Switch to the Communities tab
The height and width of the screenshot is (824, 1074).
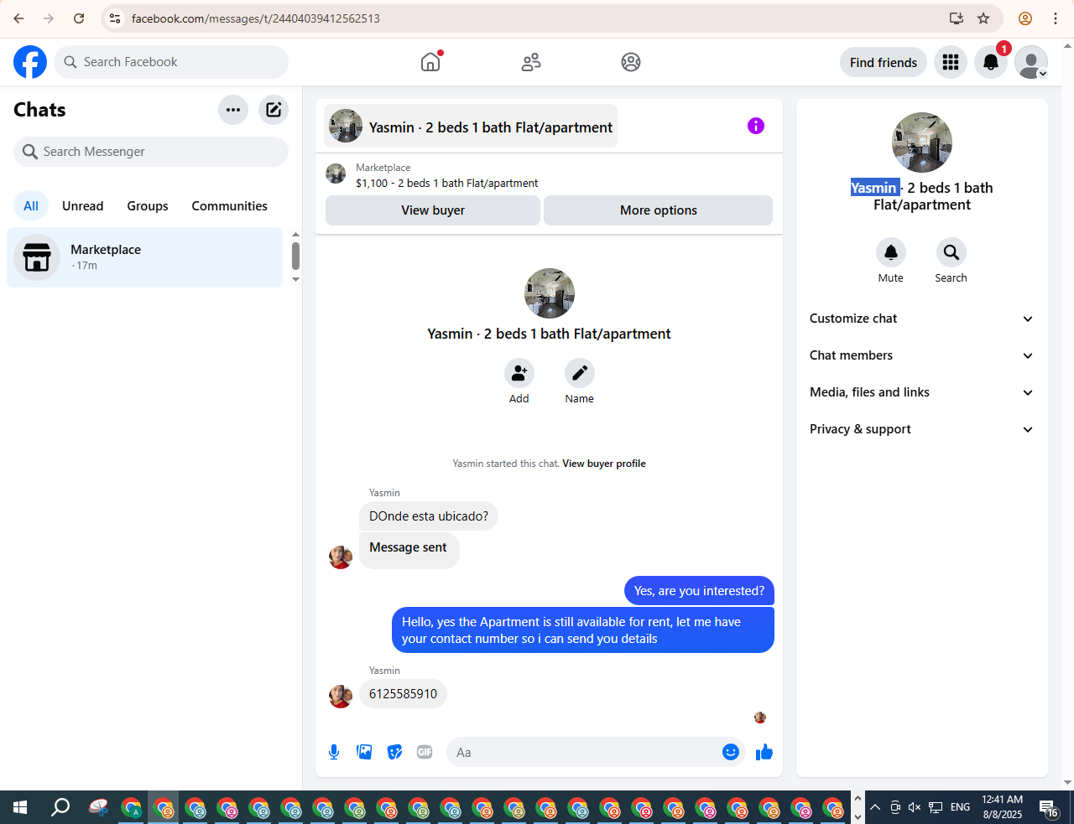point(230,206)
